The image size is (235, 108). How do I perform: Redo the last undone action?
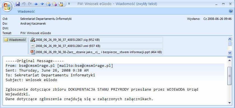(x=30, y=4)
